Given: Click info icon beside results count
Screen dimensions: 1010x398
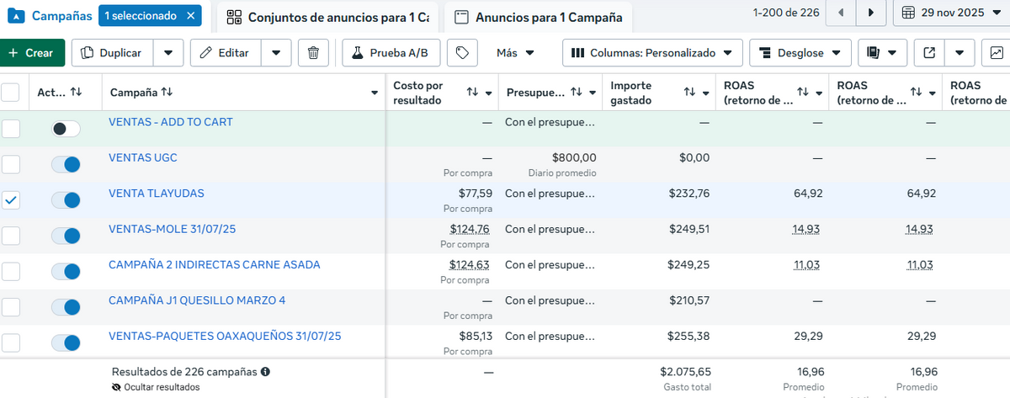Looking at the screenshot, I should coord(265,371).
